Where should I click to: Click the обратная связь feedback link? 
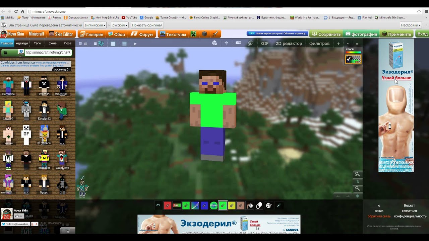[379, 216]
